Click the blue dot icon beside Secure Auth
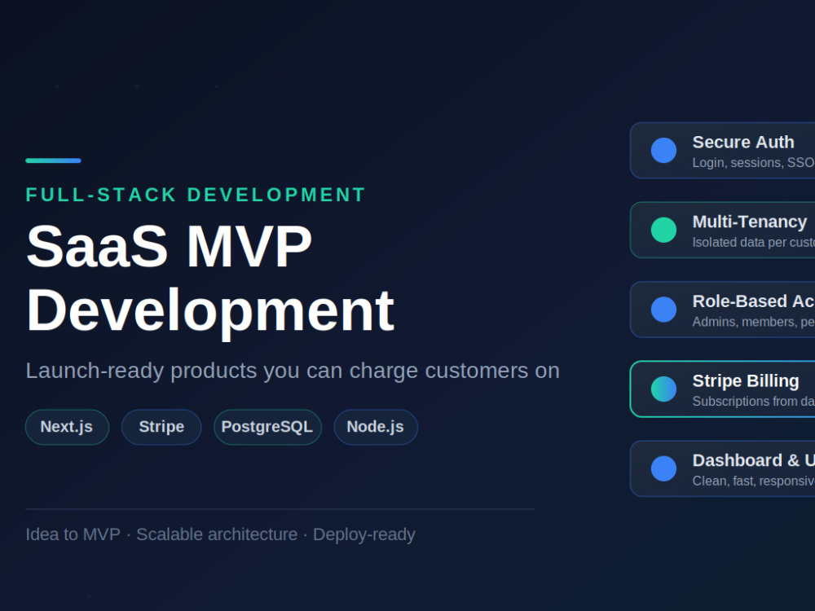The image size is (815, 611). coord(663,150)
